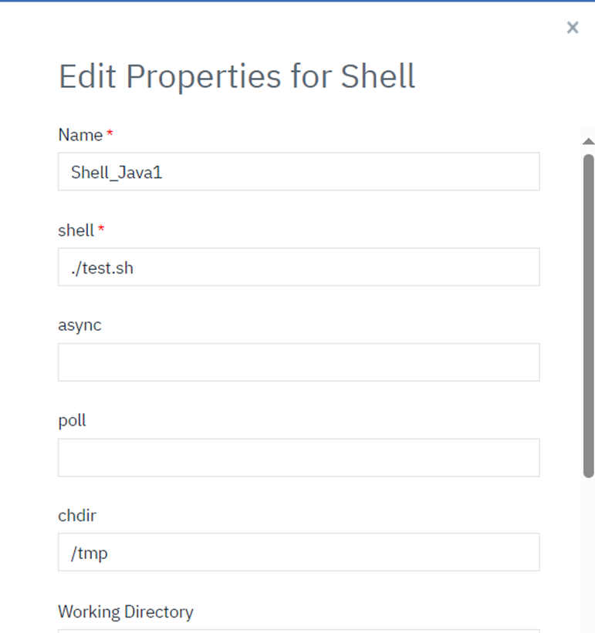Viewport: 595px width, 633px height.
Task: Click the required asterisk next to Name
Action: point(109,133)
